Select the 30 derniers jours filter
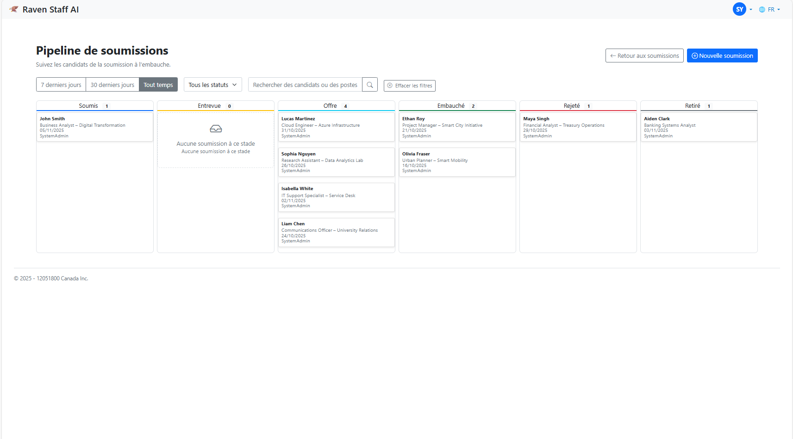The width and height of the screenshot is (793, 439). click(x=112, y=85)
